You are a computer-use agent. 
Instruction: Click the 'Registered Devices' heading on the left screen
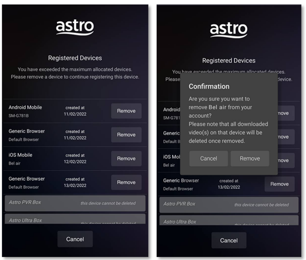[75, 58]
